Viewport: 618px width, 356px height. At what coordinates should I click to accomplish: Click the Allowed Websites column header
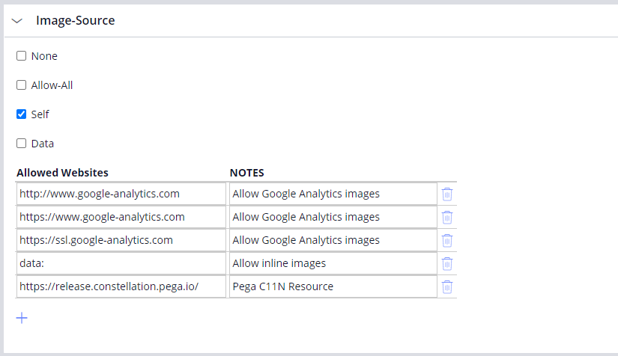click(x=62, y=173)
